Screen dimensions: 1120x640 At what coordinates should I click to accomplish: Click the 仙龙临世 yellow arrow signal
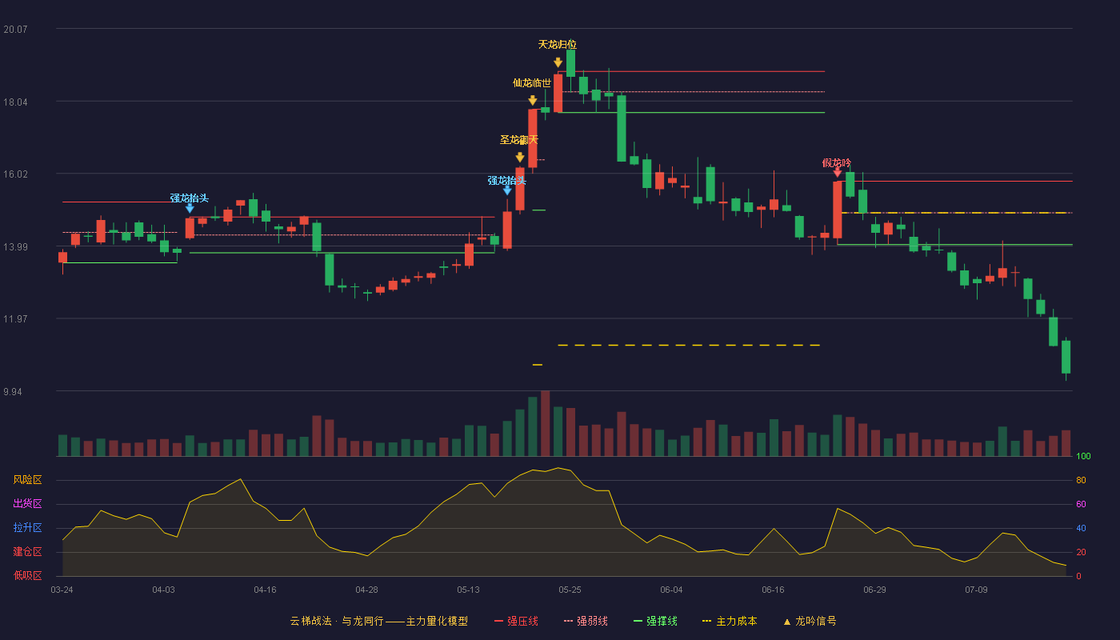pos(532,101)
